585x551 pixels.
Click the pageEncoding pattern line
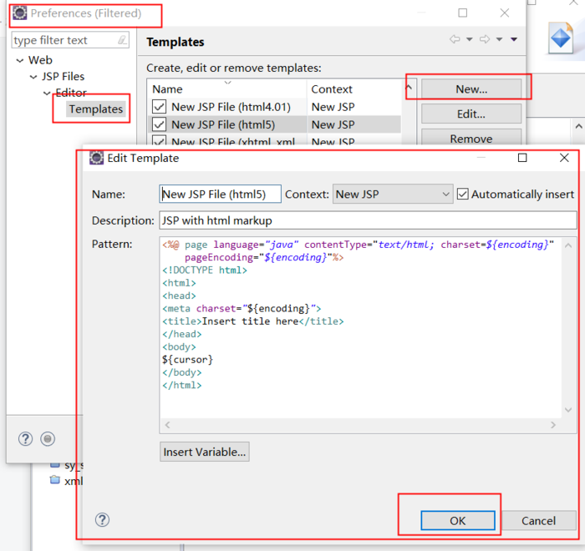264,257
